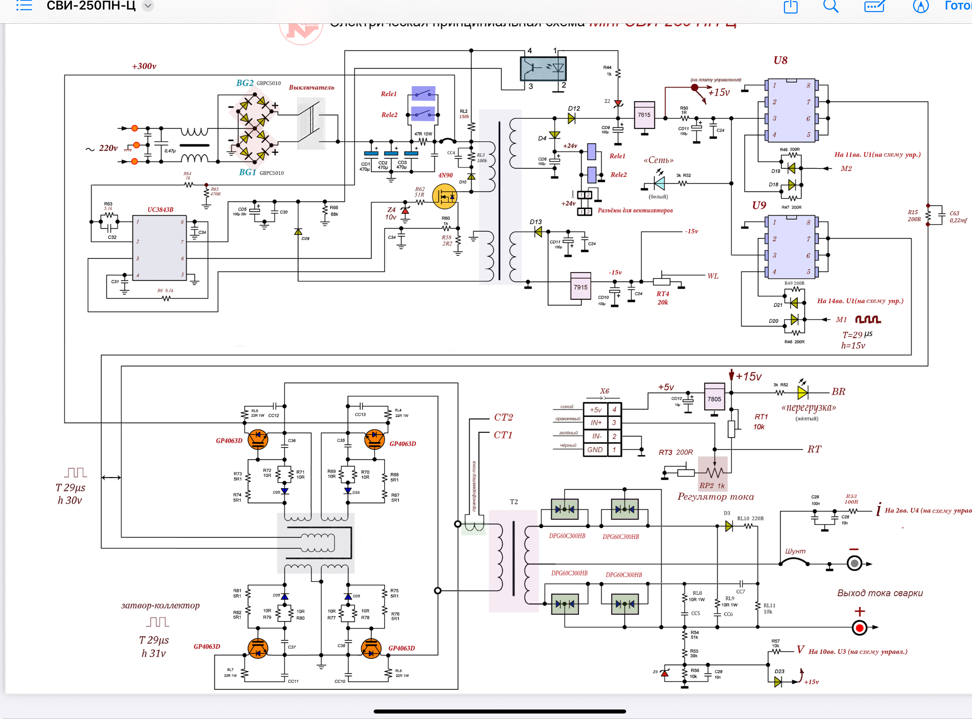Open the search magnifier icon

coord(830,6)
